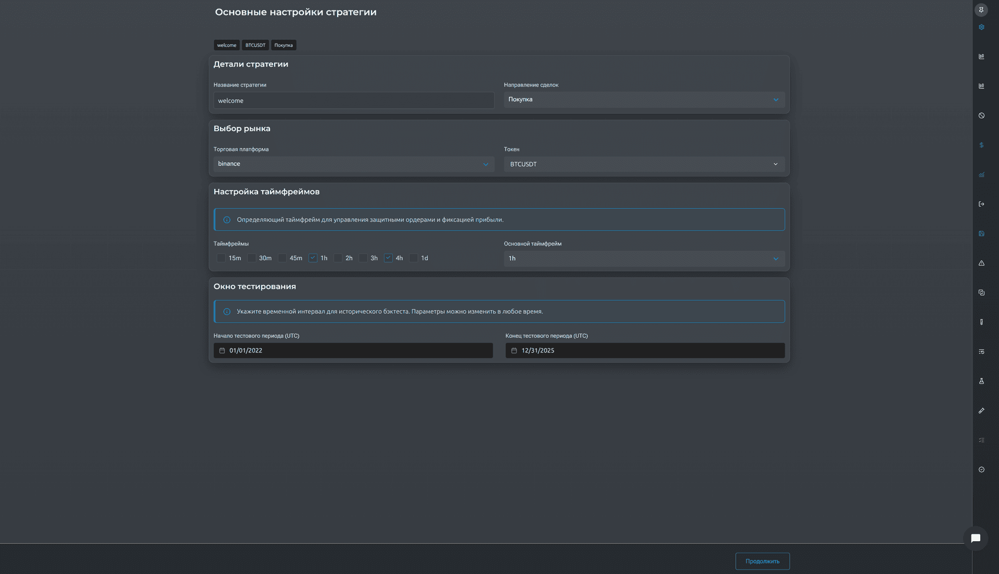Click calendar icon in start date field

[x=222, y=351]
